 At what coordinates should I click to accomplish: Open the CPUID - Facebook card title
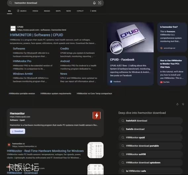122,60
